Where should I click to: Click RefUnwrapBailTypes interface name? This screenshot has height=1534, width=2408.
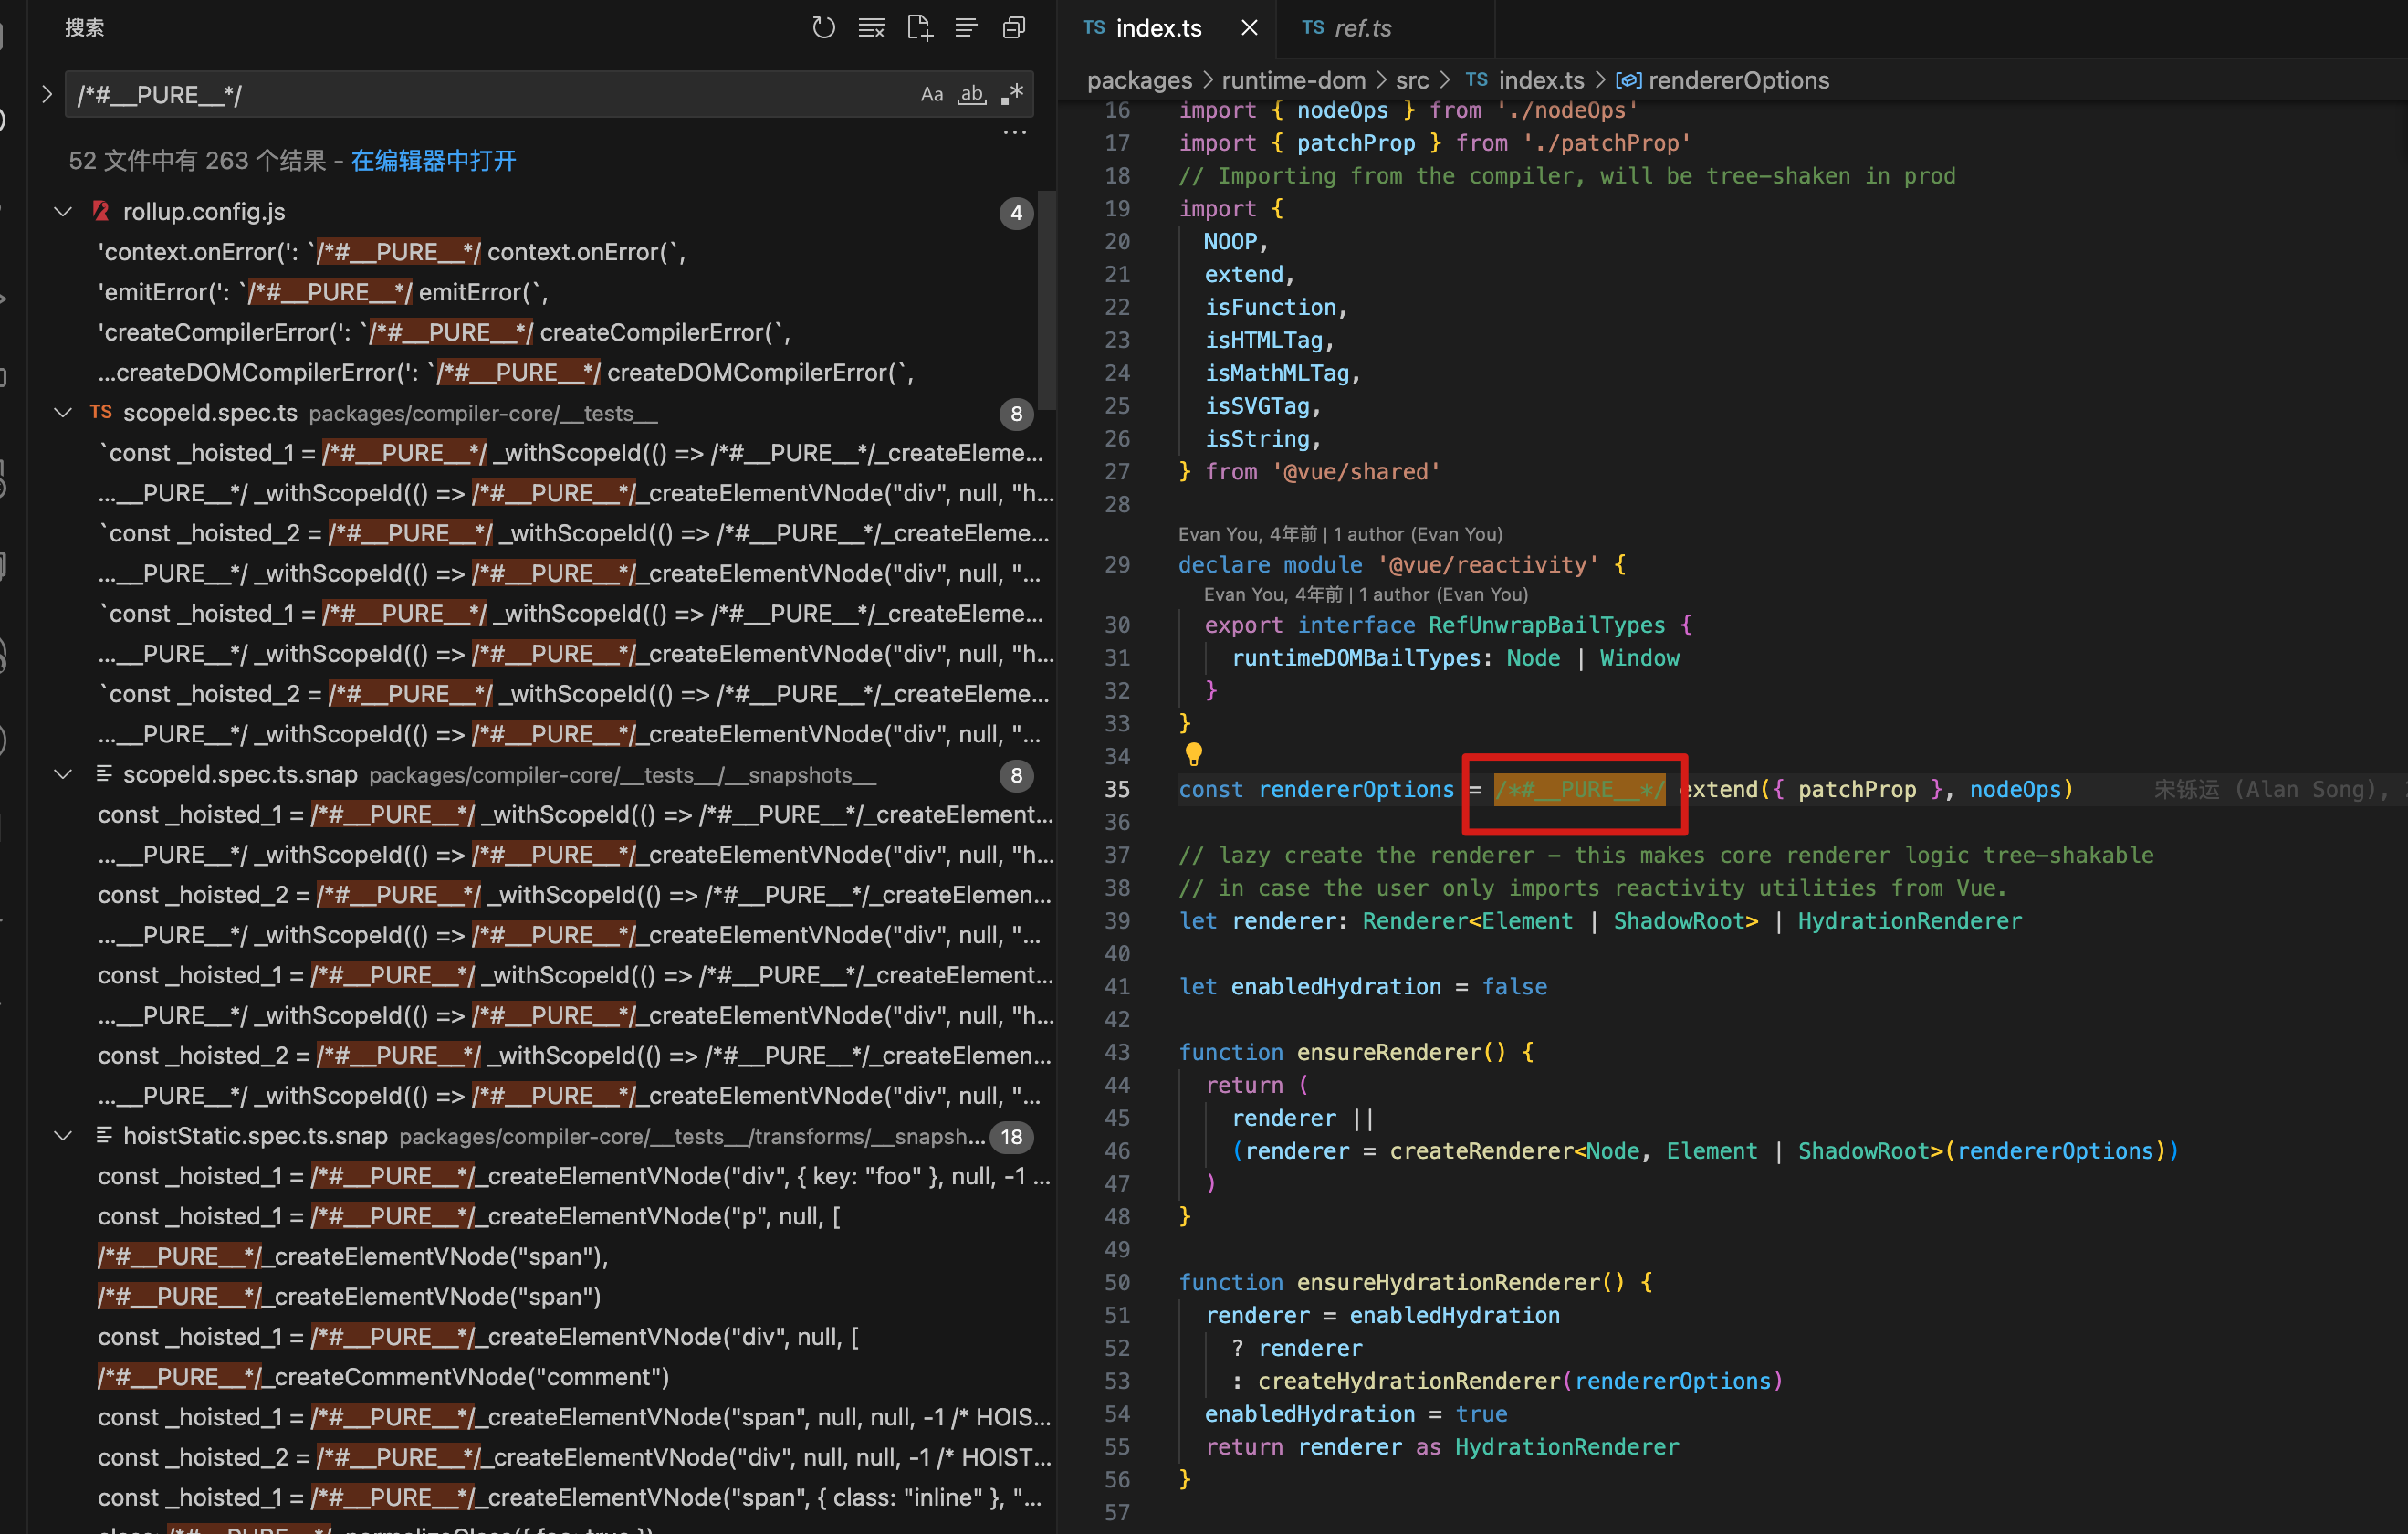[1546, 625]
